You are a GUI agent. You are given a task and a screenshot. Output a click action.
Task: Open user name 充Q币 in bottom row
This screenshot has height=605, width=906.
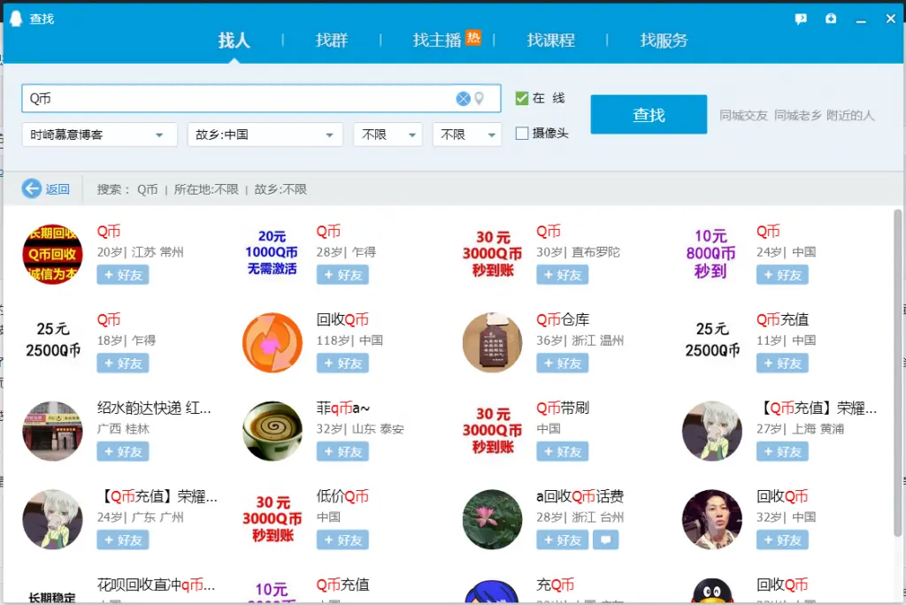click(556, 585)
